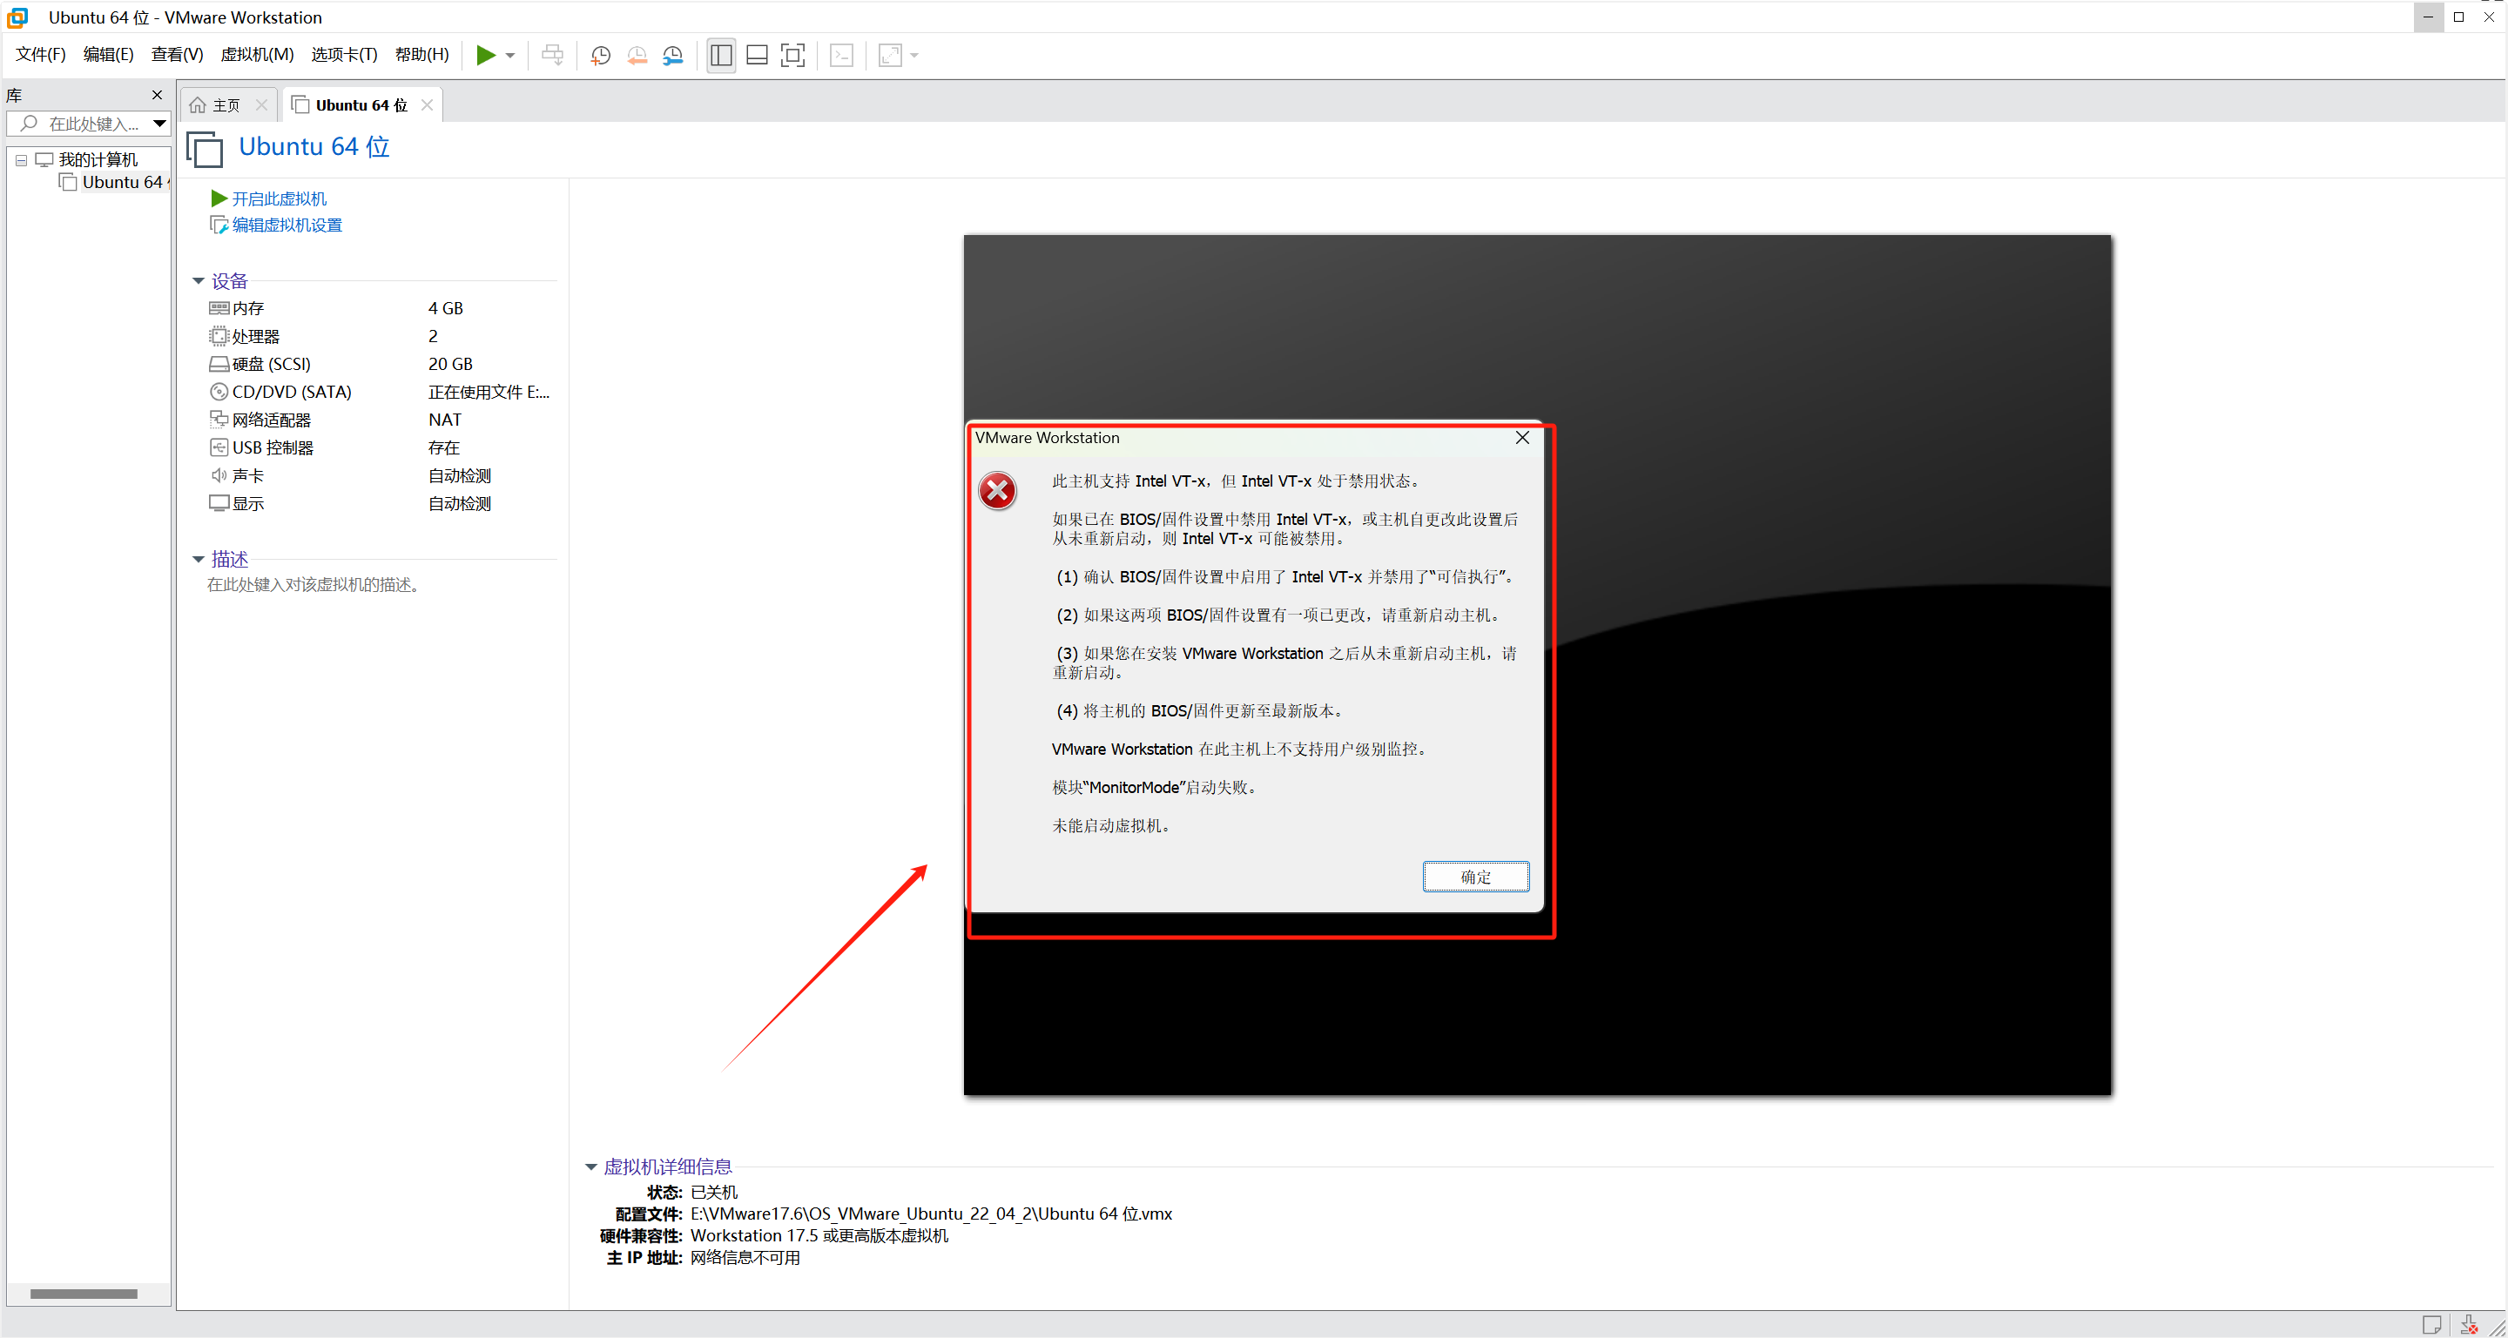Click the NAT network adapter value

point(445,420)
